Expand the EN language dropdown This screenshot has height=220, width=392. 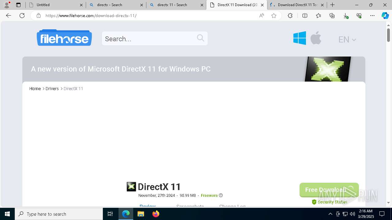pos(347,39)
